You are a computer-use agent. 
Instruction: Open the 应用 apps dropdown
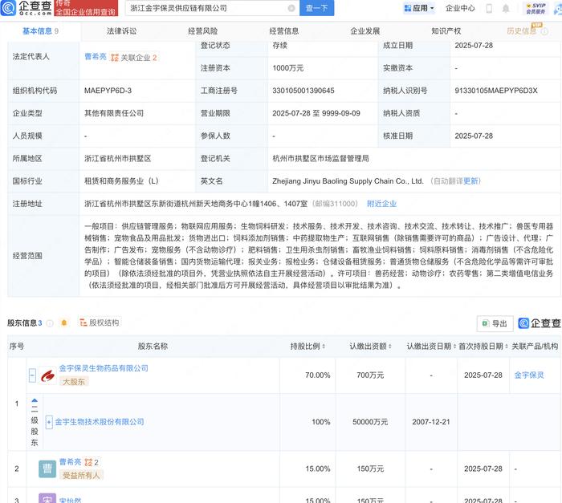[418, 8]
